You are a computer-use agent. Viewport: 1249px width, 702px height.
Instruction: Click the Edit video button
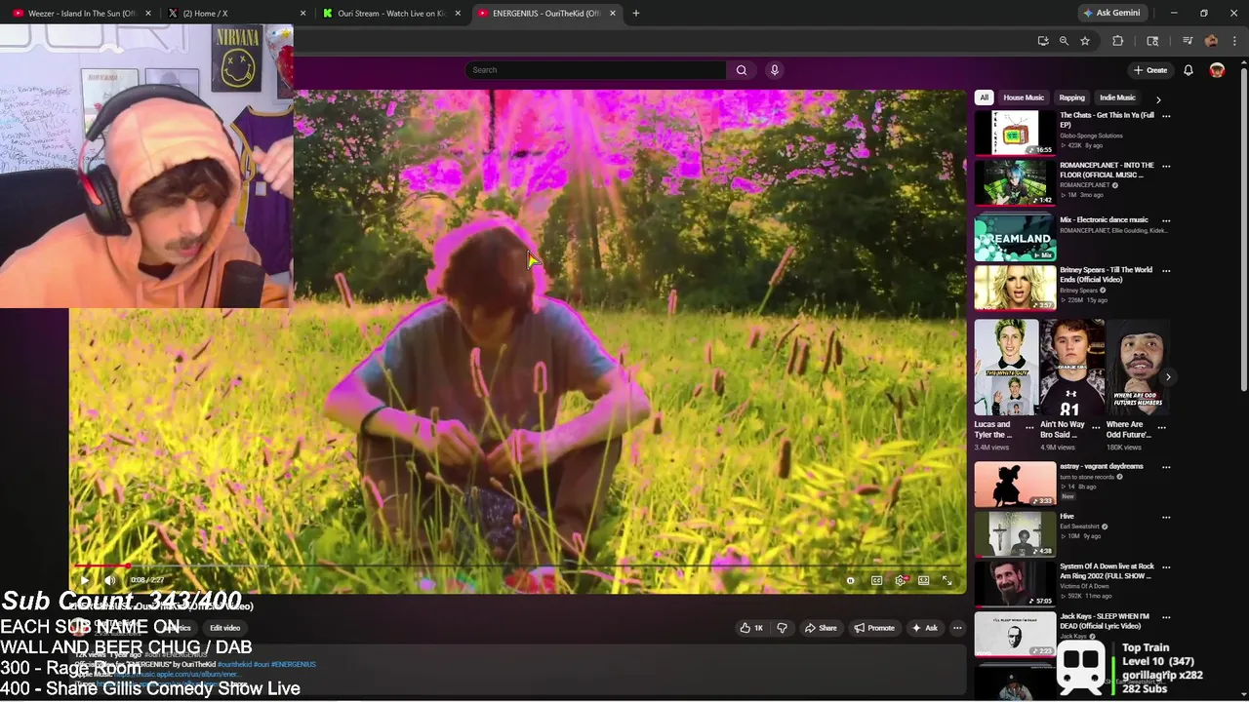pyautogui.click(x=224, y=628)
